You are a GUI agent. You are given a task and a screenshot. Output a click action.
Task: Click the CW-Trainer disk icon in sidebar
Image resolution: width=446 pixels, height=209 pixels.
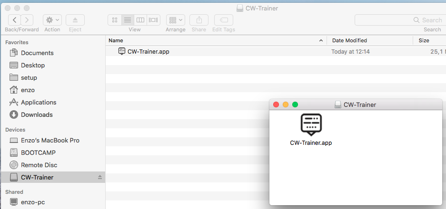coord(14,178)
